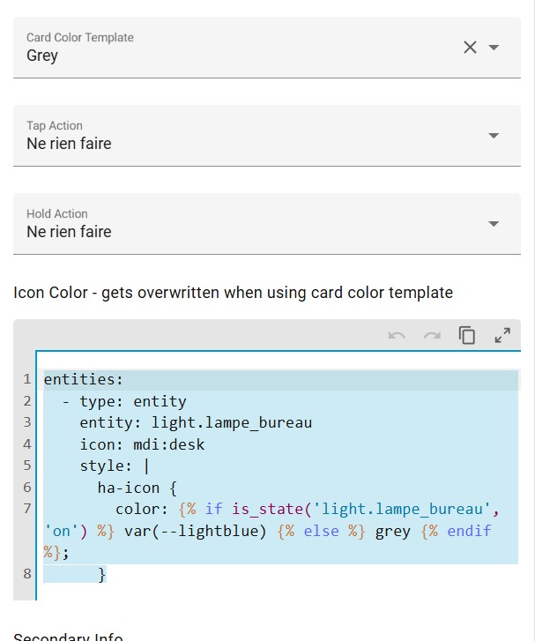Click the Tap Action field text
535x641 pixels.
click(x=69, y=144)
